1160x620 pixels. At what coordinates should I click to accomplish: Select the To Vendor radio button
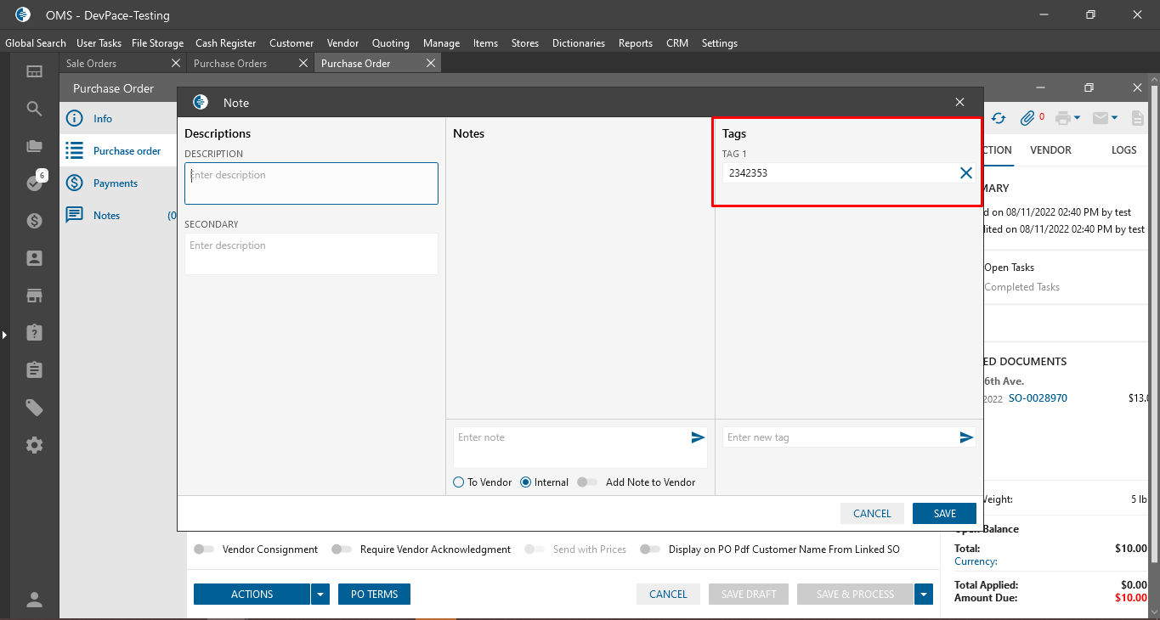pyautogui.click(x=459, y=482)
